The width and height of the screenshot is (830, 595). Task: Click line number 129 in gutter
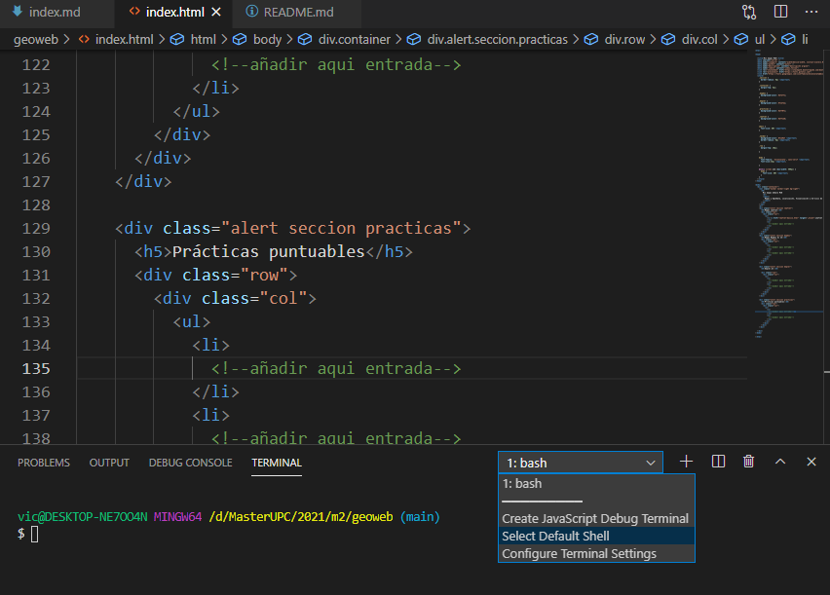coord(36,228)
